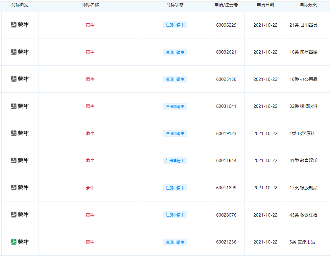Click 注册申请中 status tag in row 60032621
330x256 pixels.
tap(175, 52)
